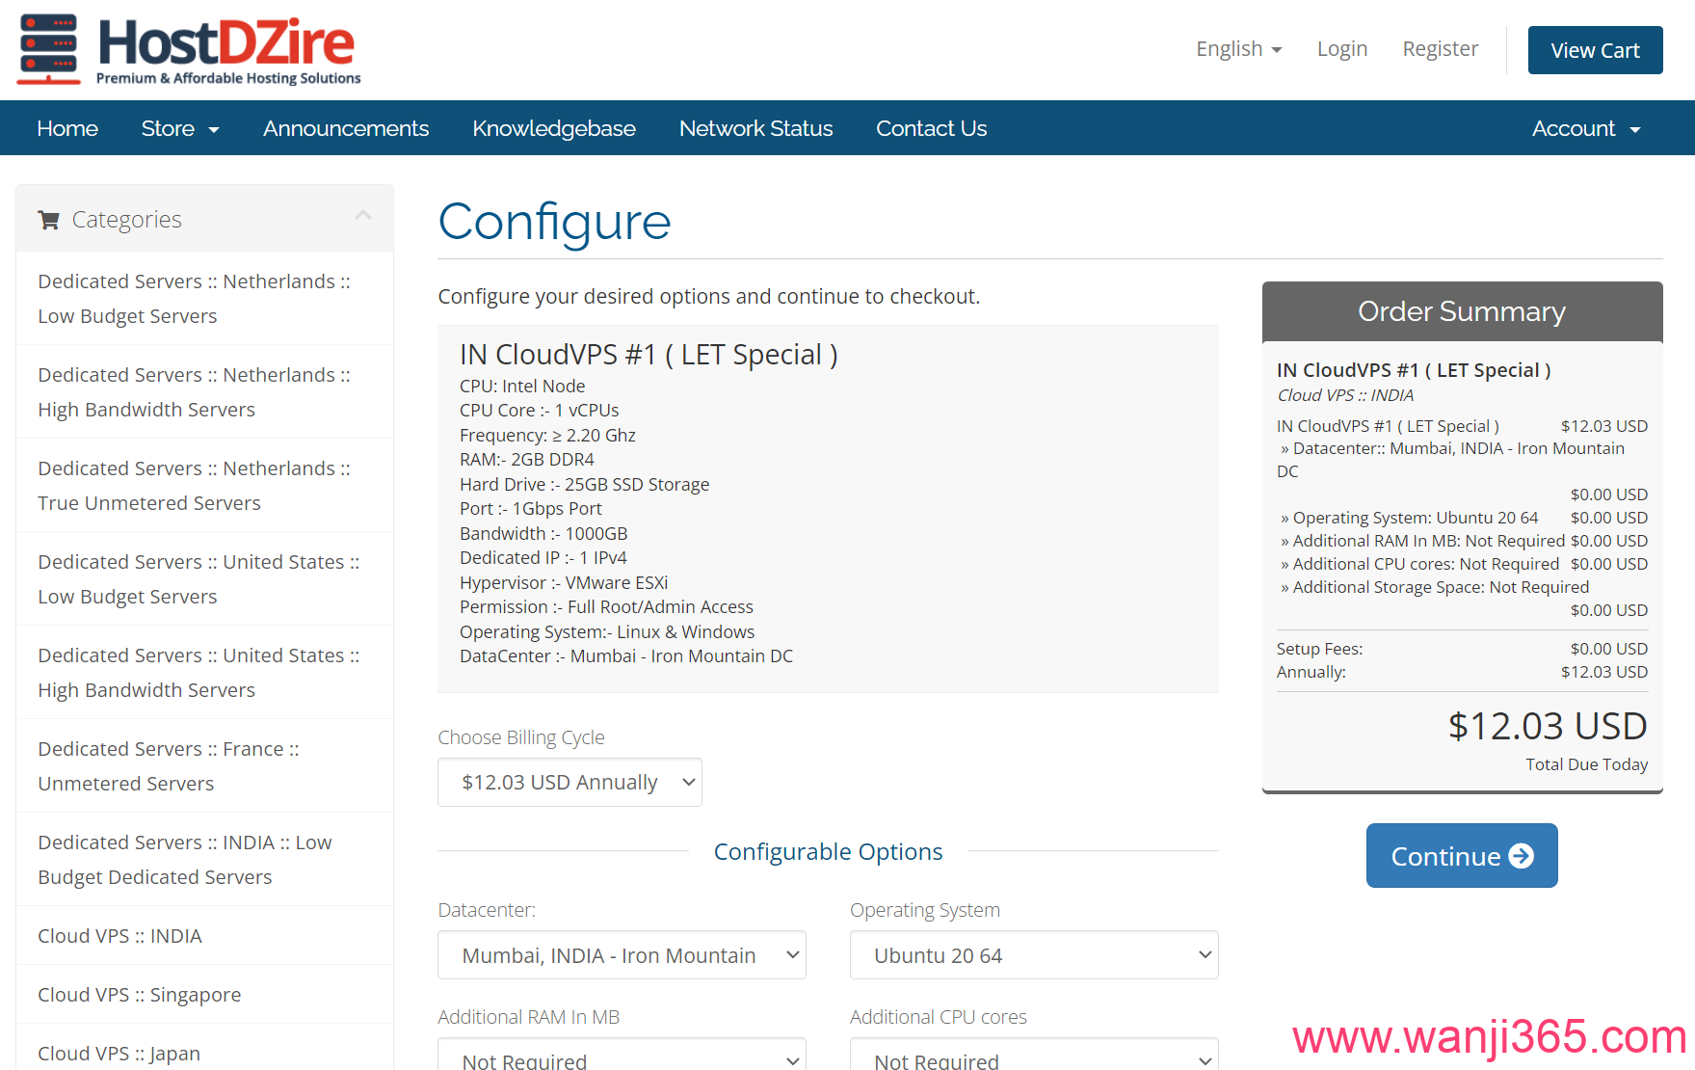
Task: Click the Configurable Options heading
Action: click(828, 852)
